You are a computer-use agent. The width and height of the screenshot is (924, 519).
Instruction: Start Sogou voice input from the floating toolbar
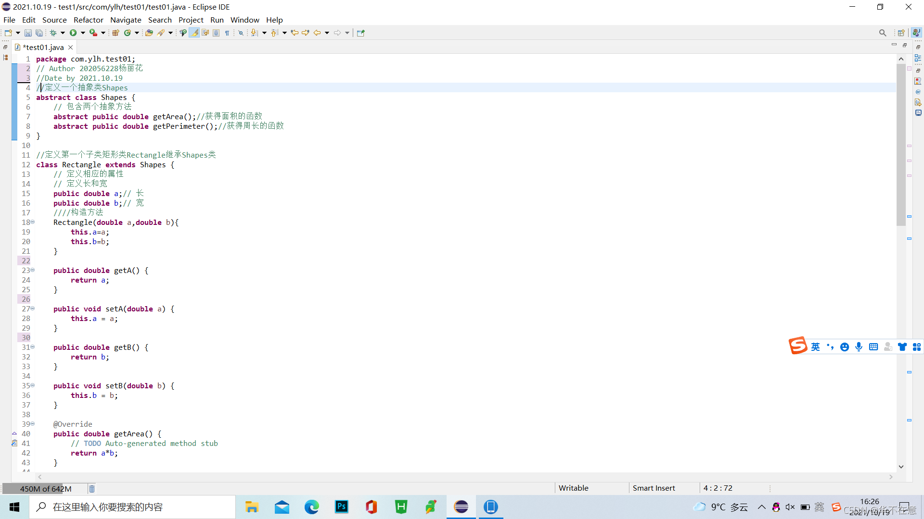860,346
